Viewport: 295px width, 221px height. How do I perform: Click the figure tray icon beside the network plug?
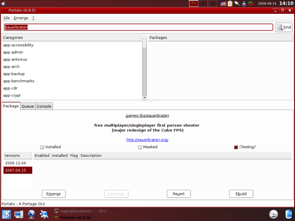tap(244, 4)
